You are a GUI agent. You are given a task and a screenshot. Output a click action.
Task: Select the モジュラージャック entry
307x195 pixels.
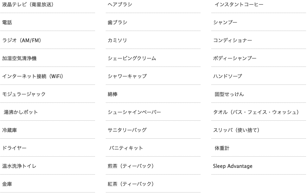click(24, 94)
